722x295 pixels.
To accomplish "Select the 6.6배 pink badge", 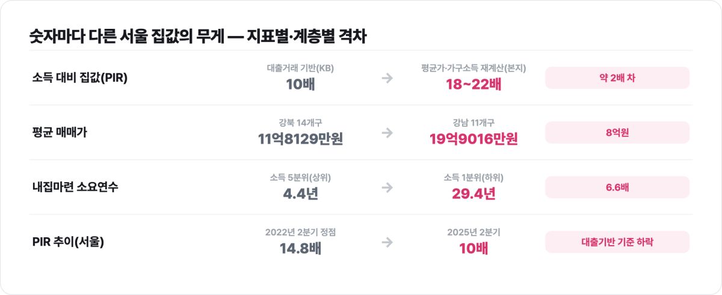I will tap(617, 187).
